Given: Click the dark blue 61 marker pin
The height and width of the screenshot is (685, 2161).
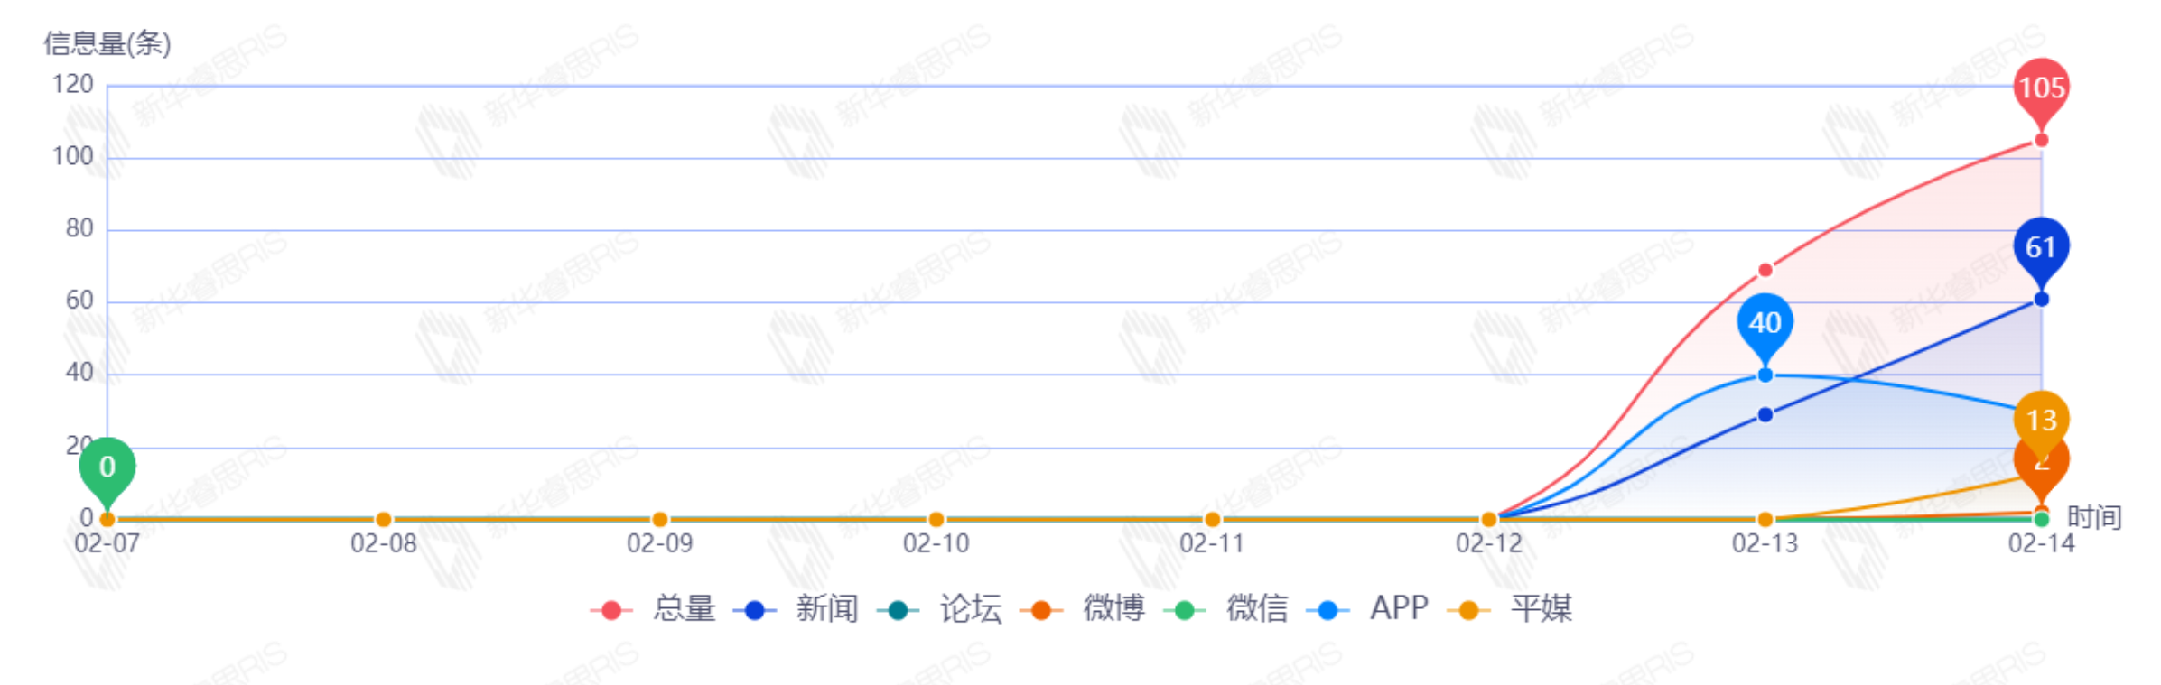Looking at the screenshot, I should (x=2040, y=247).
